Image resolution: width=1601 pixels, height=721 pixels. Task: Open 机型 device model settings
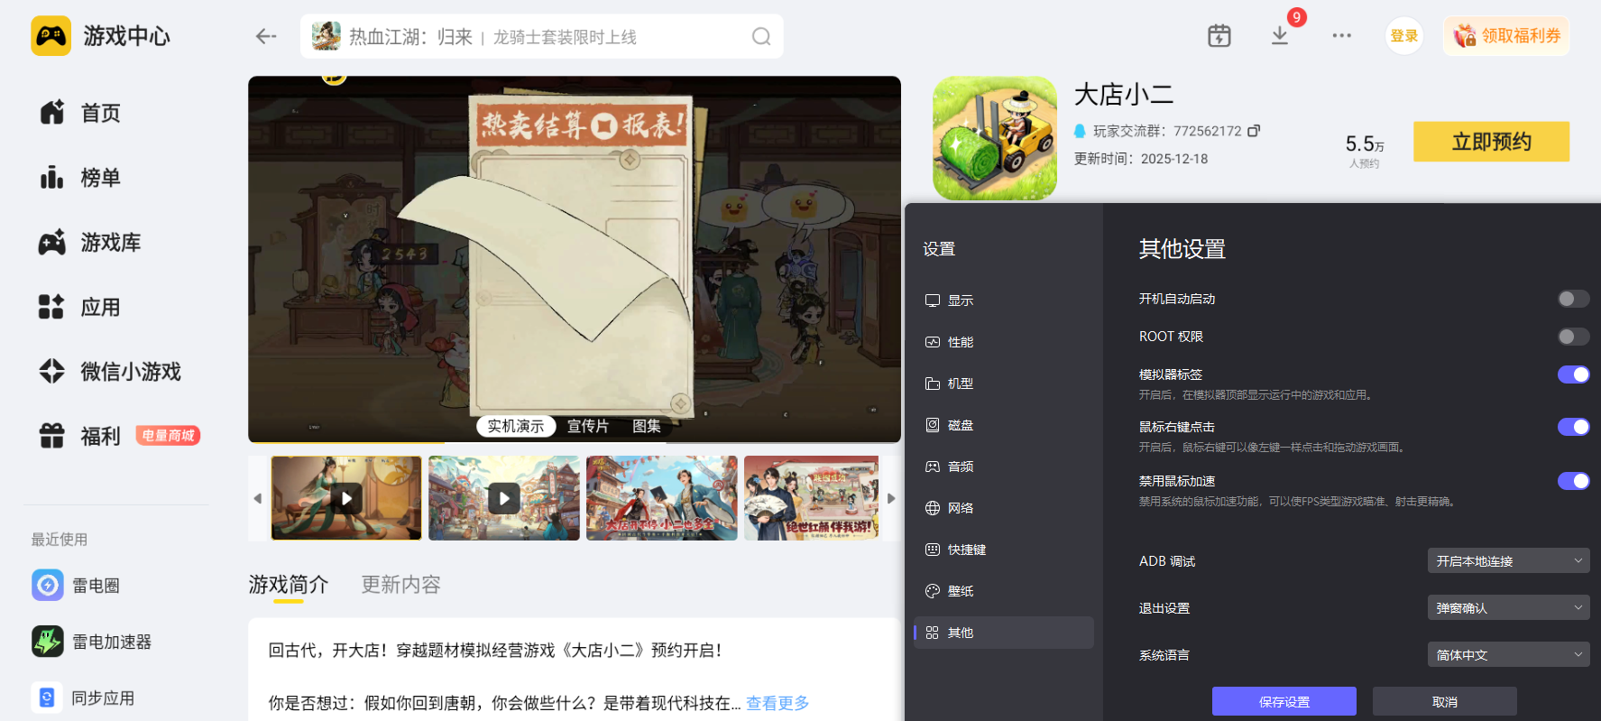point(1004,384)
